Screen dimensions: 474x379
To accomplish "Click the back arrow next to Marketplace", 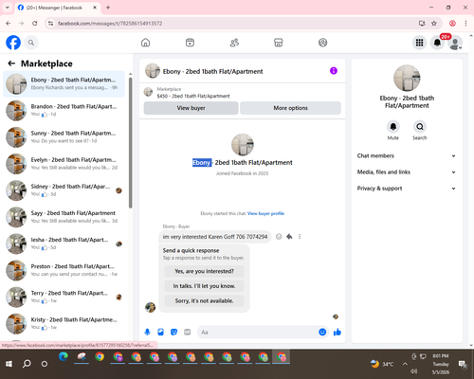I will pos(11,63).
